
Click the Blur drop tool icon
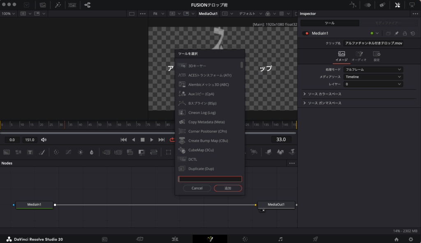(x=91, y=152)
